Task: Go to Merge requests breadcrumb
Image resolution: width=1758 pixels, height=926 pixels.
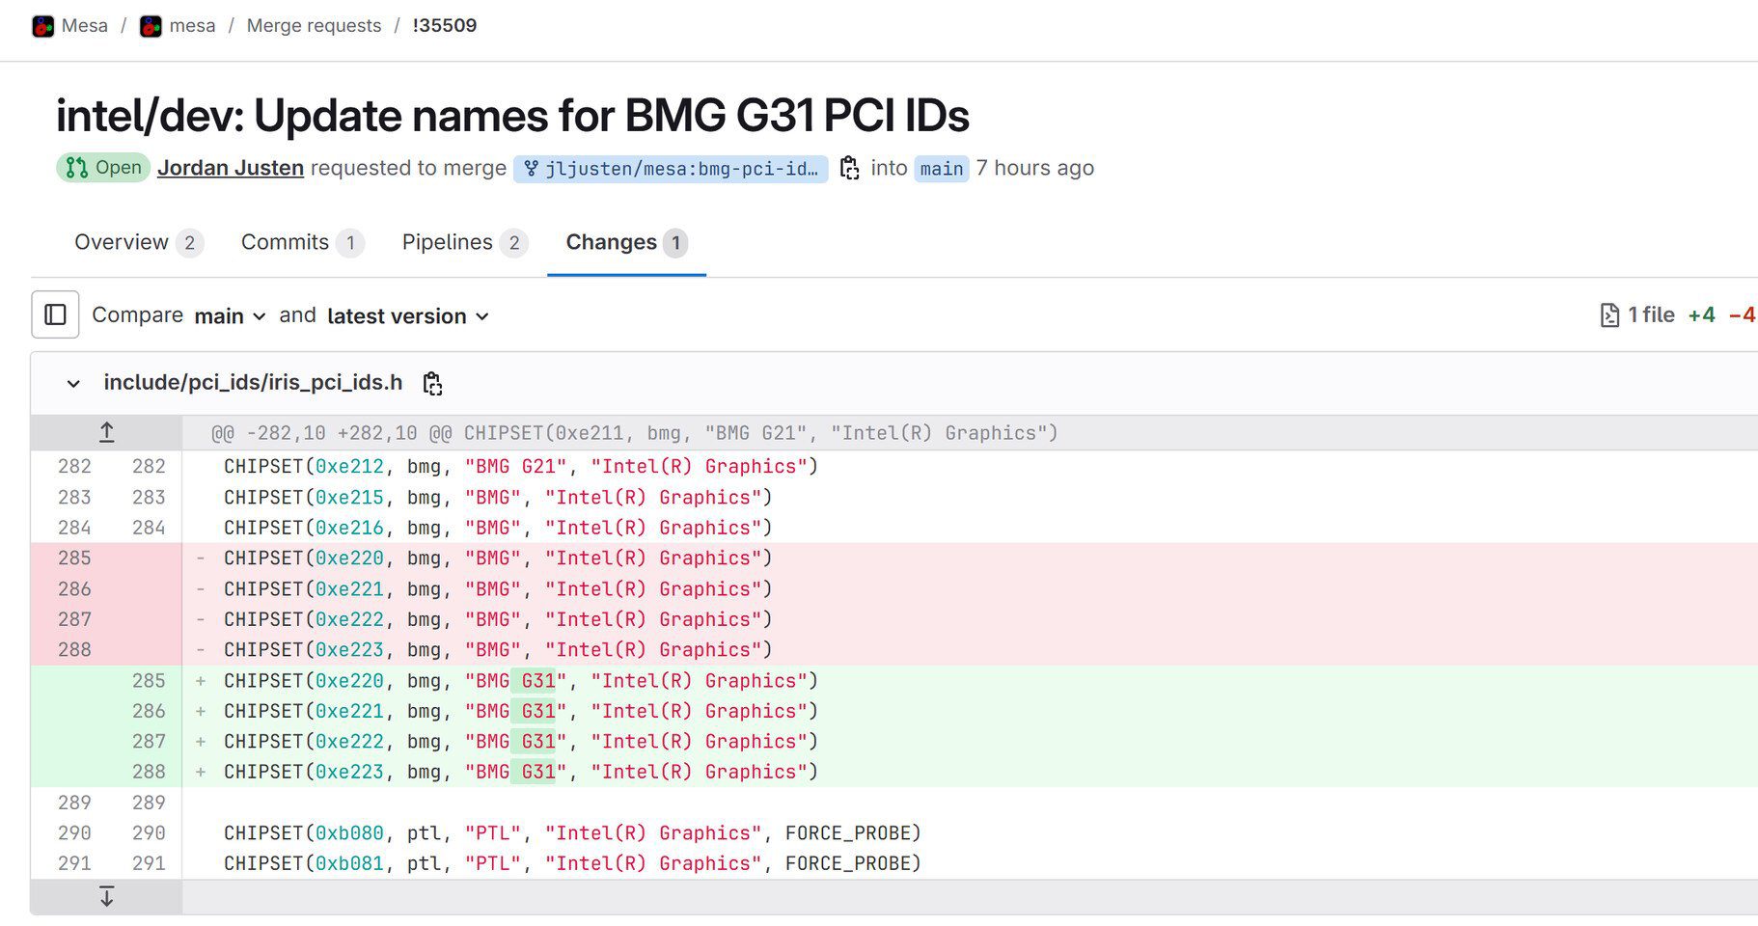Action: 314,26
